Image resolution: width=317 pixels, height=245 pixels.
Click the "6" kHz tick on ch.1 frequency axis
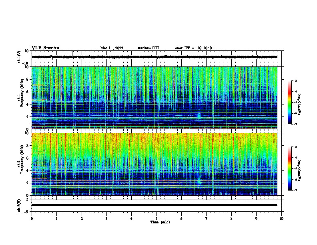[28, 92]
